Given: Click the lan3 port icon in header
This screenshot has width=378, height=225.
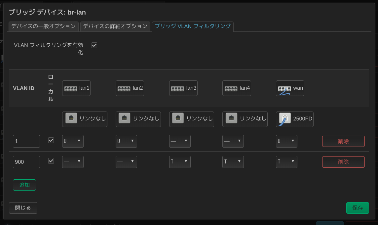Looking at the screenshot, I should pyautogui.click(x=177, y=89).
